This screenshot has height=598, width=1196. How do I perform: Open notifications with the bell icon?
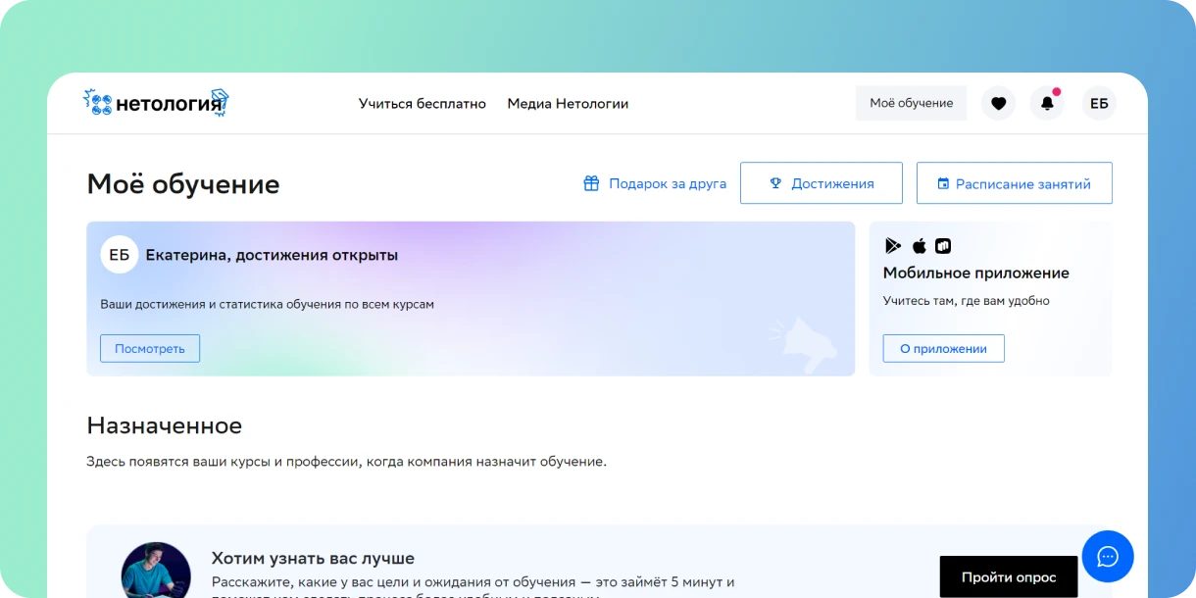click(x=1047, y=103)
